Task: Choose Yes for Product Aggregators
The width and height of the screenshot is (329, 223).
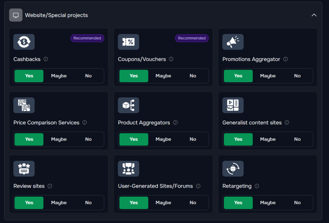Action: click(134, 139)
